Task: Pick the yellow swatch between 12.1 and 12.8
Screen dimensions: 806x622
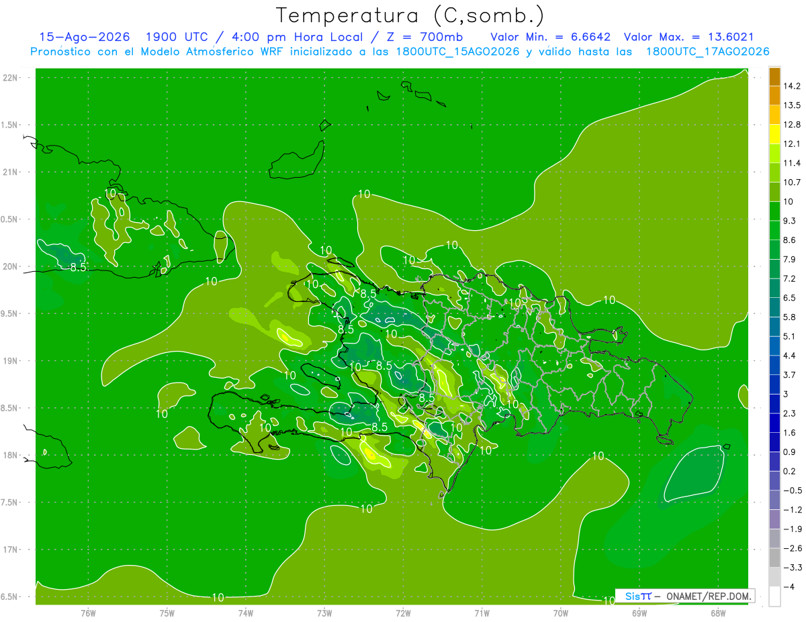Action: 774,135
